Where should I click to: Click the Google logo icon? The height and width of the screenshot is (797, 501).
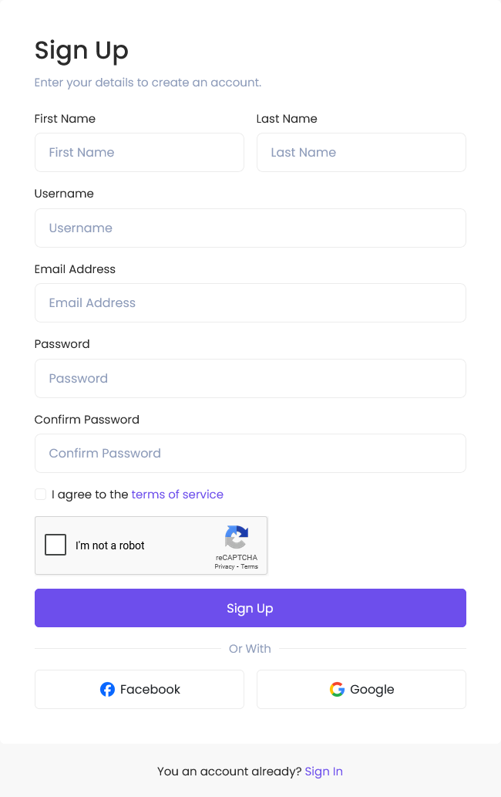point(337,689)
